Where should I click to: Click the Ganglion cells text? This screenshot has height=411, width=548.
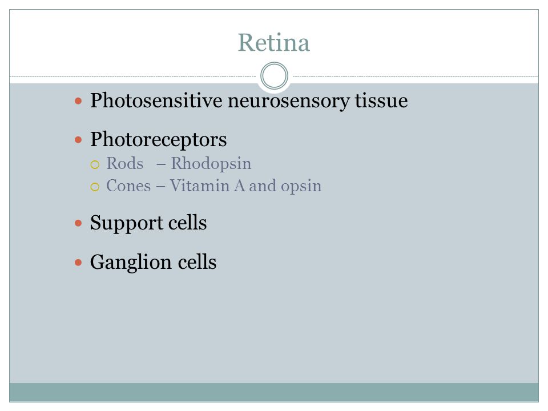(x=153, y=262)
